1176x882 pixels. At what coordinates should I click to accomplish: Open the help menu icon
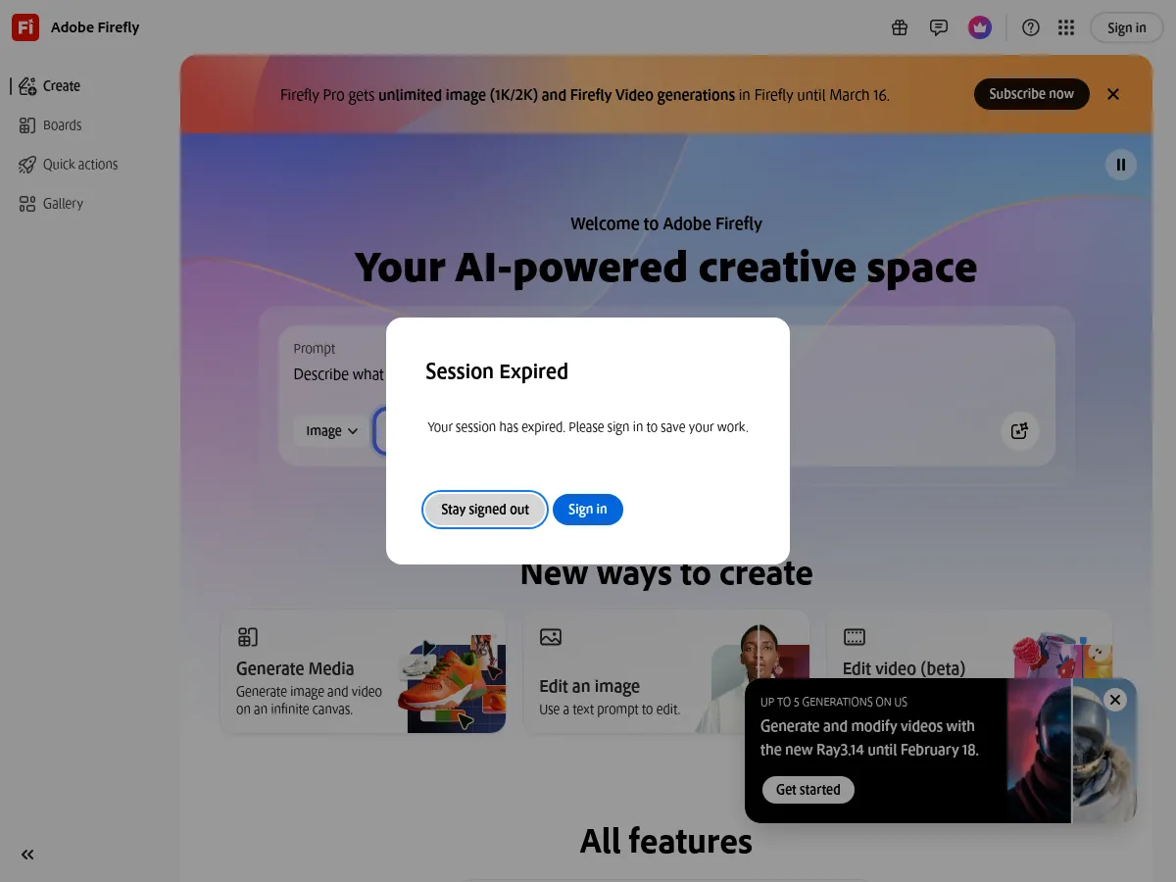pos(1030,27)
